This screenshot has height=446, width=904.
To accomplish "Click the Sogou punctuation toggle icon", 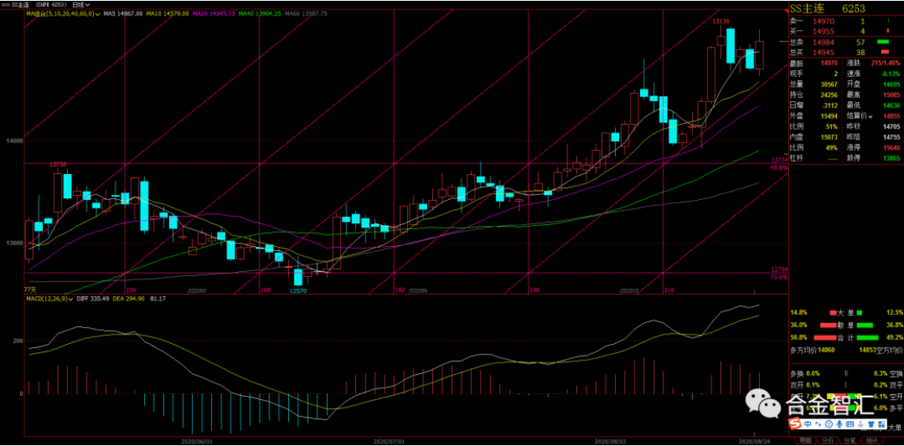I will point(818,424).
